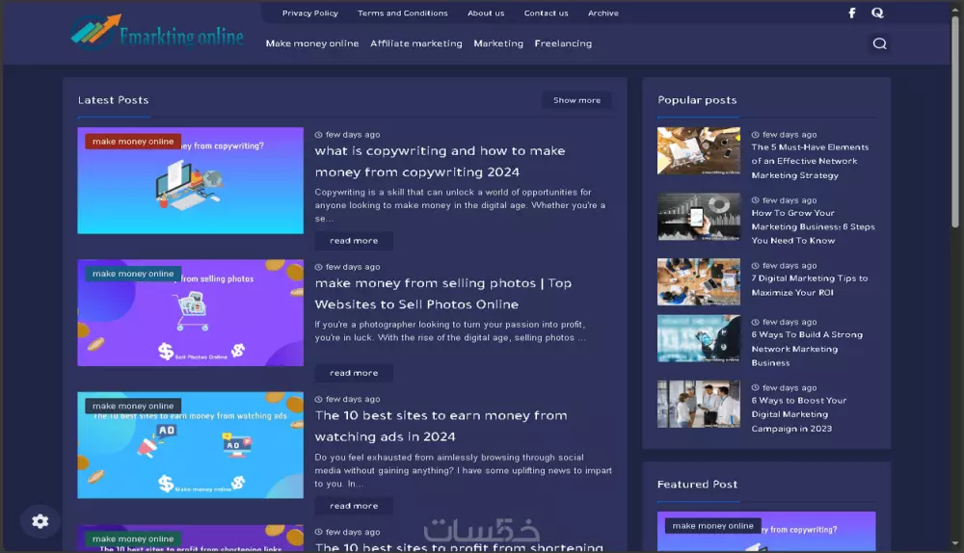
Task: Open 5 Must-Have Elements popular post
Action: click(810, 161)
